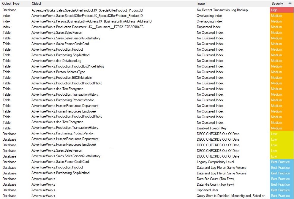This screenshot has height=199, width=294.
Task: Click 'Database' type in the No Recent Transaction Log row
Action: coord(10,10)
